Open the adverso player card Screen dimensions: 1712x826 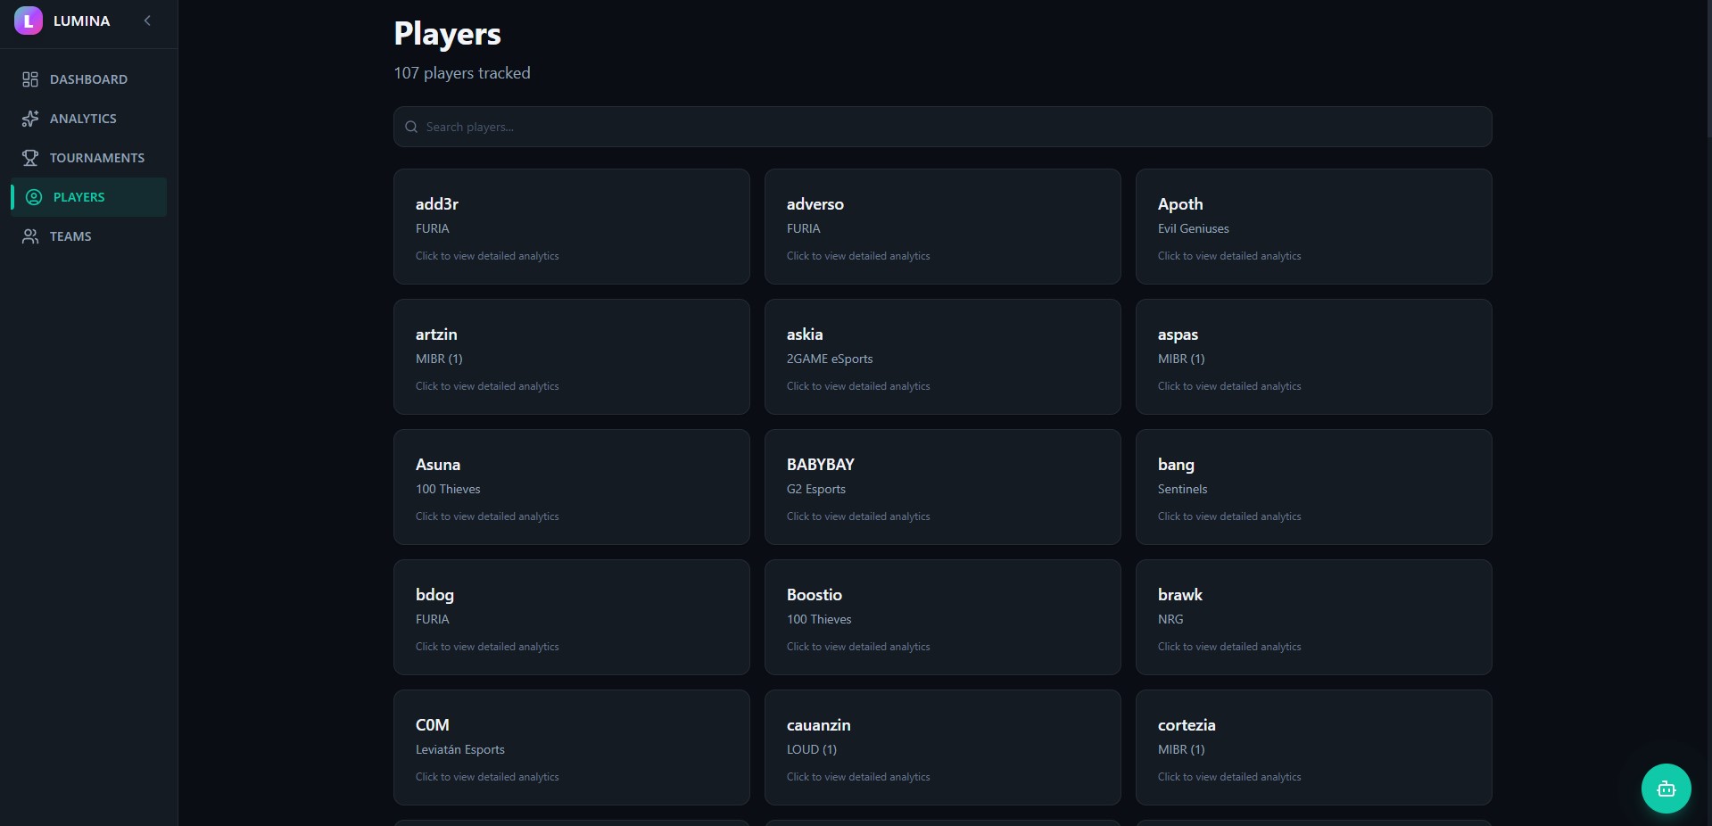[x=943, y=227]
